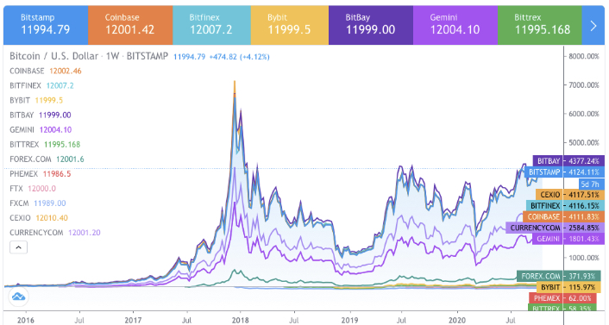Click the COINBASE 12002.46 legend entry

(x=46, y=71)
